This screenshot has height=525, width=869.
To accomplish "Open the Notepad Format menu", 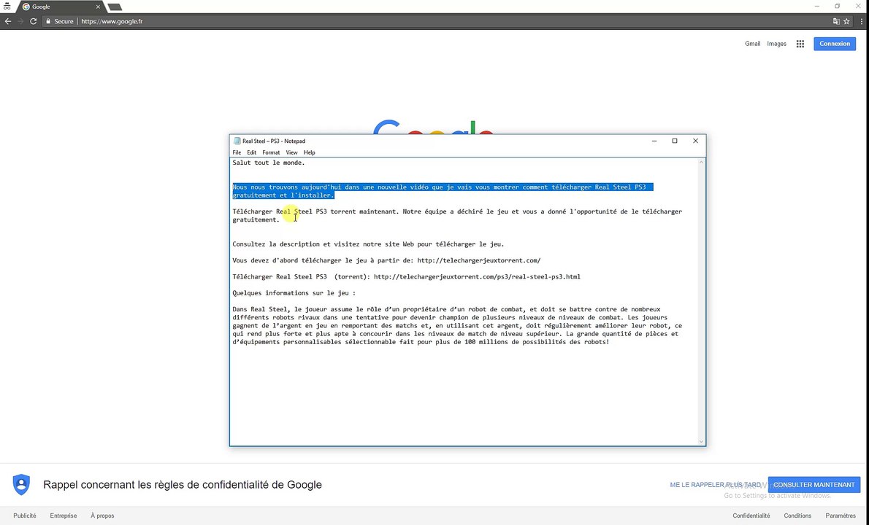I will click(x=271, y=152).
